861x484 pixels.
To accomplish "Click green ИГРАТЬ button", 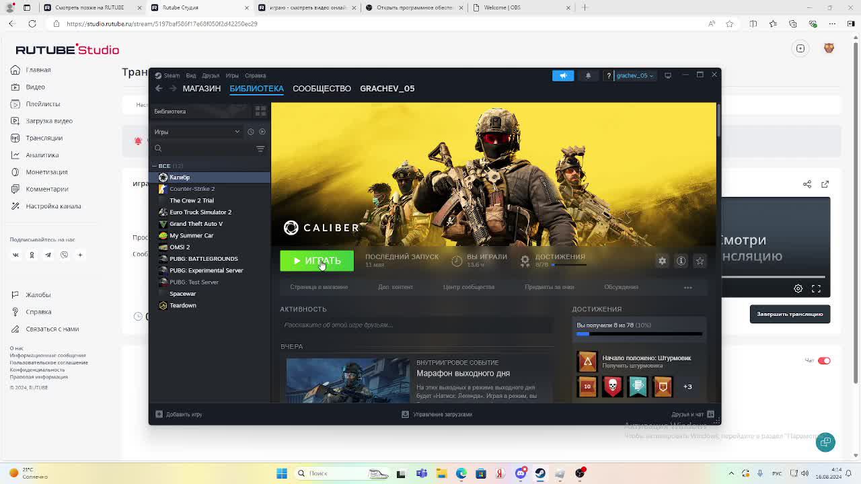I will click(x=317, y=261).
